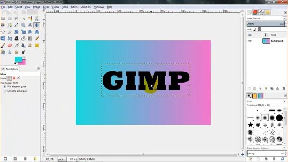This screenshot has width=288, height=162.
Task: Adjust the layer Opacity slider
Action: (266, 24)
